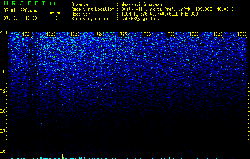
Task: Click the 1729 time marker
Action: [218, 34]
